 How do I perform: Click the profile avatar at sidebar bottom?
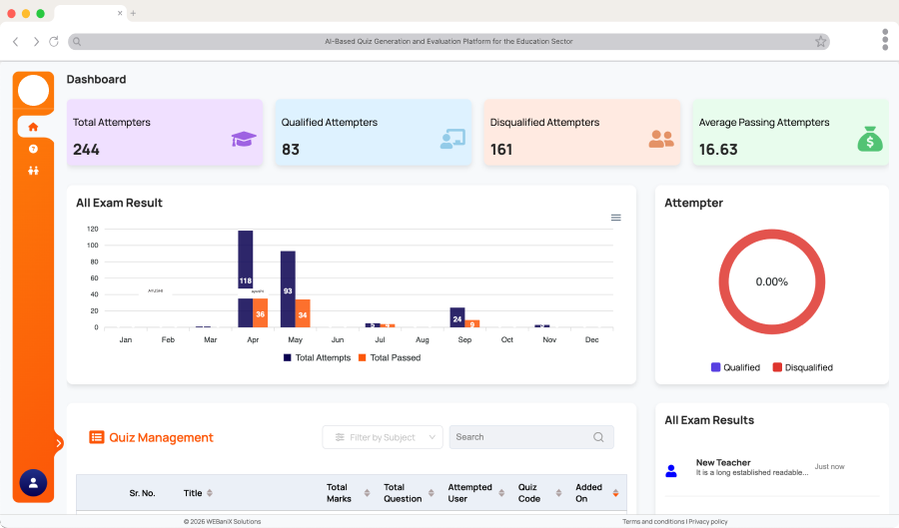click(33, 483)
